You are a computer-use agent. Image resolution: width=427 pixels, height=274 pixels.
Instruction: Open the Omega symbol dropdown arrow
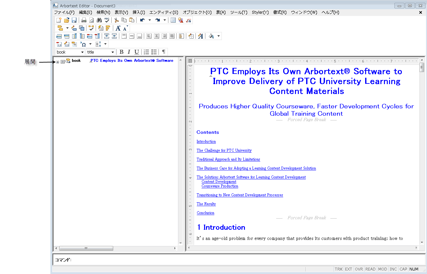point(90,44)
